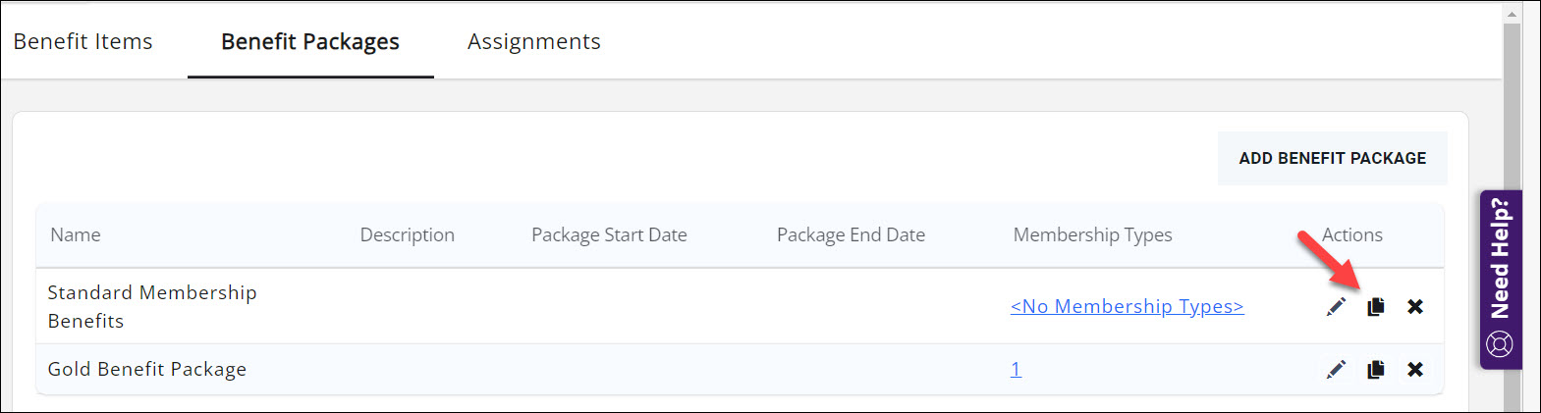Sort by Package Start Date header
This screenshot has height=413, width=1541.
(609, 235)
